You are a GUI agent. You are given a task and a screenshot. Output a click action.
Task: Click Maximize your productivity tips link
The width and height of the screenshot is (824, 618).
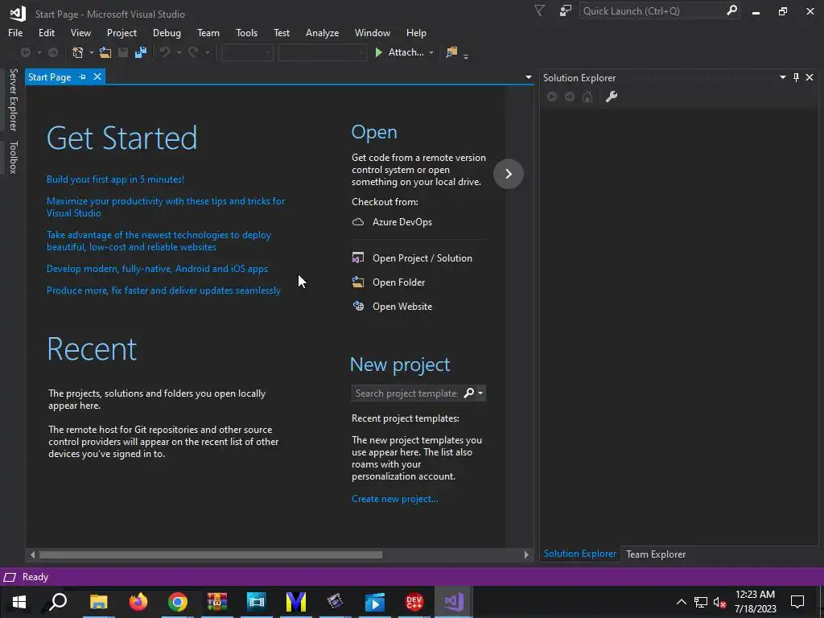coord(166,207)
